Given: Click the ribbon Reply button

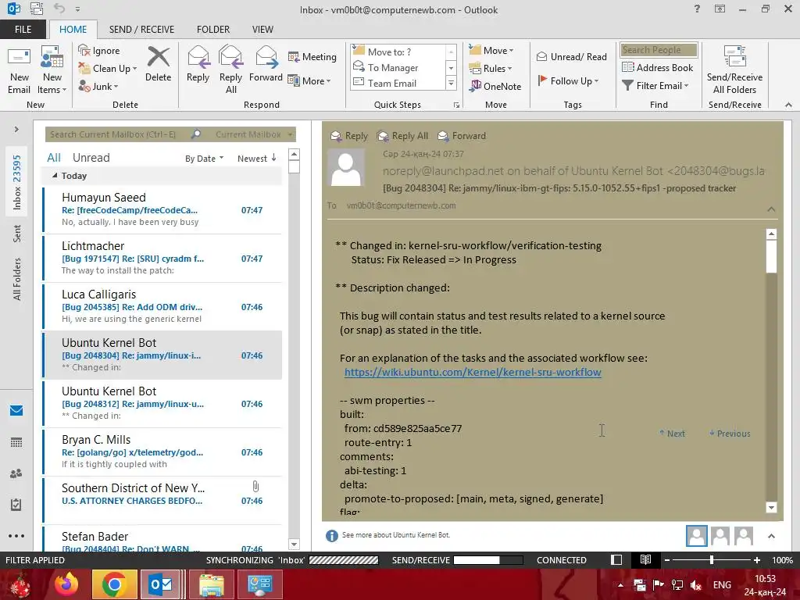Looking at the screenshot, I should tap(198, 64).
